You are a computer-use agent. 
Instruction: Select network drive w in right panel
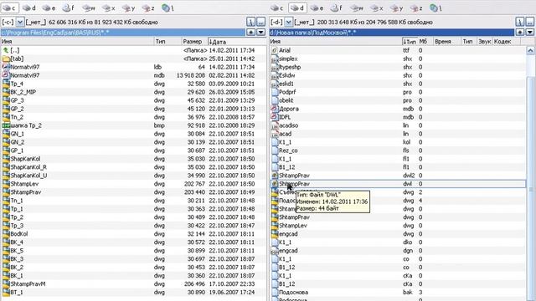point(357,8)
